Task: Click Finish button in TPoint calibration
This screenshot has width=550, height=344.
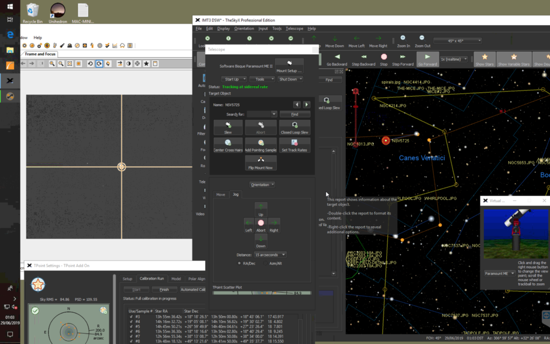Action: pos(164,290)
